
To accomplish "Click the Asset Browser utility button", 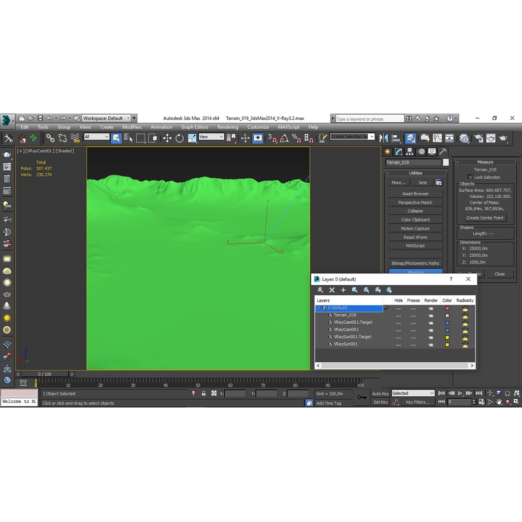I will tap(416, 194).
